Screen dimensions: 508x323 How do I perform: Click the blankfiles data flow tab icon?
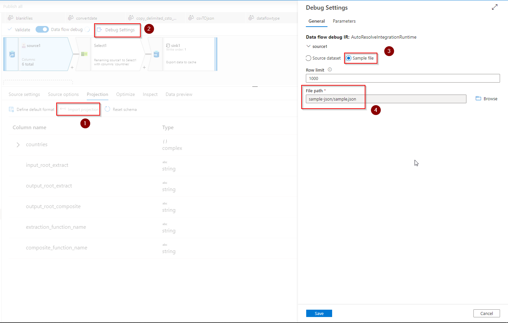[x=11, y=18]
